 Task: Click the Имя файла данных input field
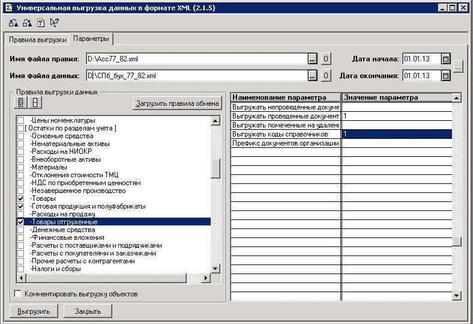[197, 76]
